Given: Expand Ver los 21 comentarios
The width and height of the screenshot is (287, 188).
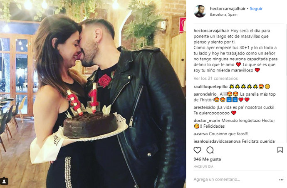Looking at the screenshot, I should click(215, 78).
